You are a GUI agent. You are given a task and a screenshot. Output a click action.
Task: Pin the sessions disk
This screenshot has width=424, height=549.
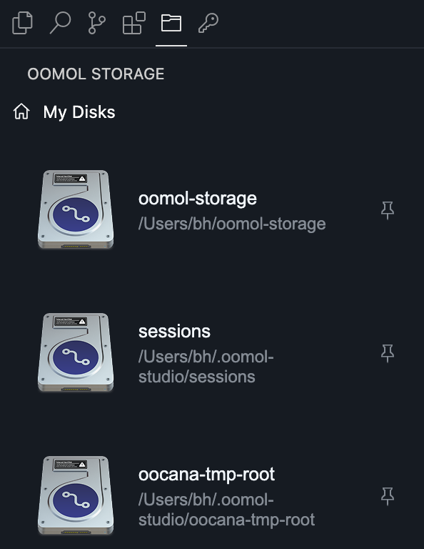(388, 353)
